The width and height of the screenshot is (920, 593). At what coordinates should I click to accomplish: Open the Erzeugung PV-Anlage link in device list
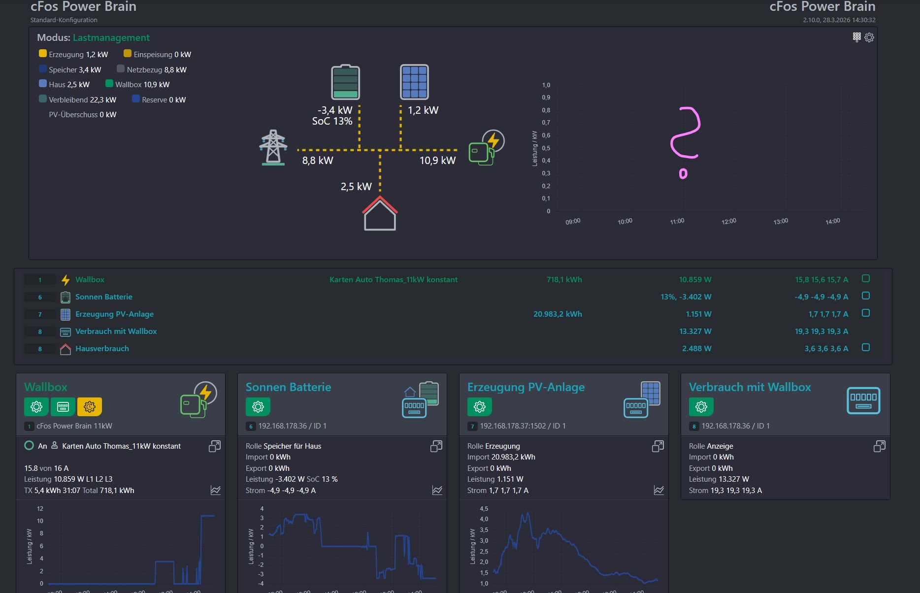(x=114, y=314)
